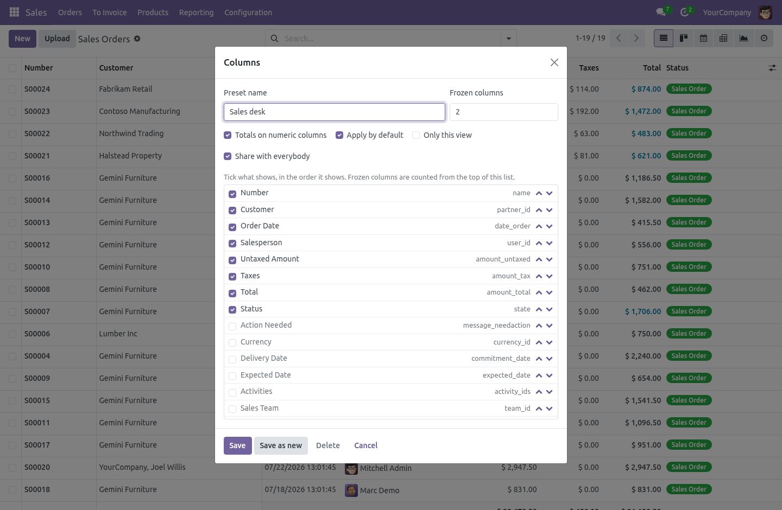Switch to pivot view
The image size is (782, 510).
tap(723, 38)
